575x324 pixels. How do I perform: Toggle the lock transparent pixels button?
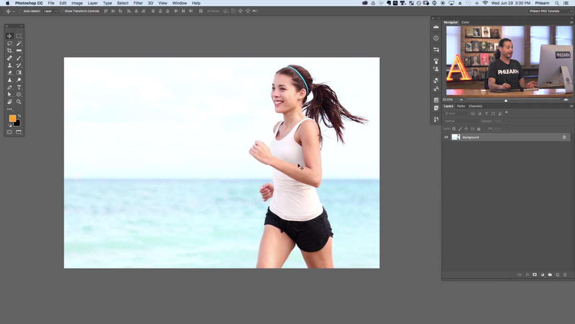click(x=454, y=129)
